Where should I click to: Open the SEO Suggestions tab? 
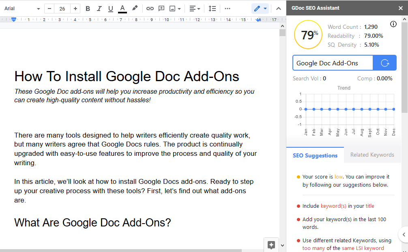[x=315, y=155]
